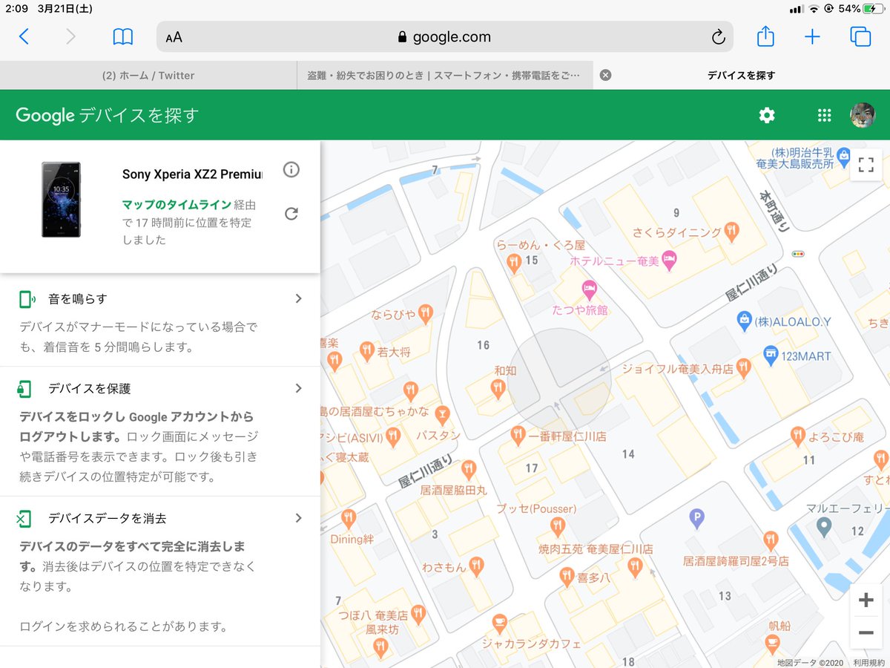
Task: Tap the ring-phone icon beside 音を鳴らす
Action: pyautogui.click(x=26, y=299)
